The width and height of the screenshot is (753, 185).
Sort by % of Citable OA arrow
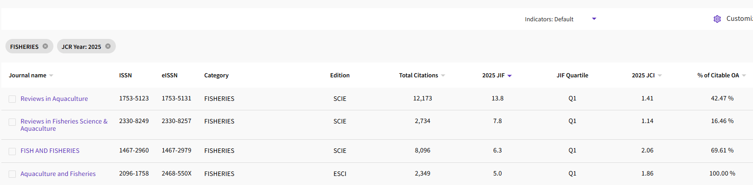(x=744, y=76)
